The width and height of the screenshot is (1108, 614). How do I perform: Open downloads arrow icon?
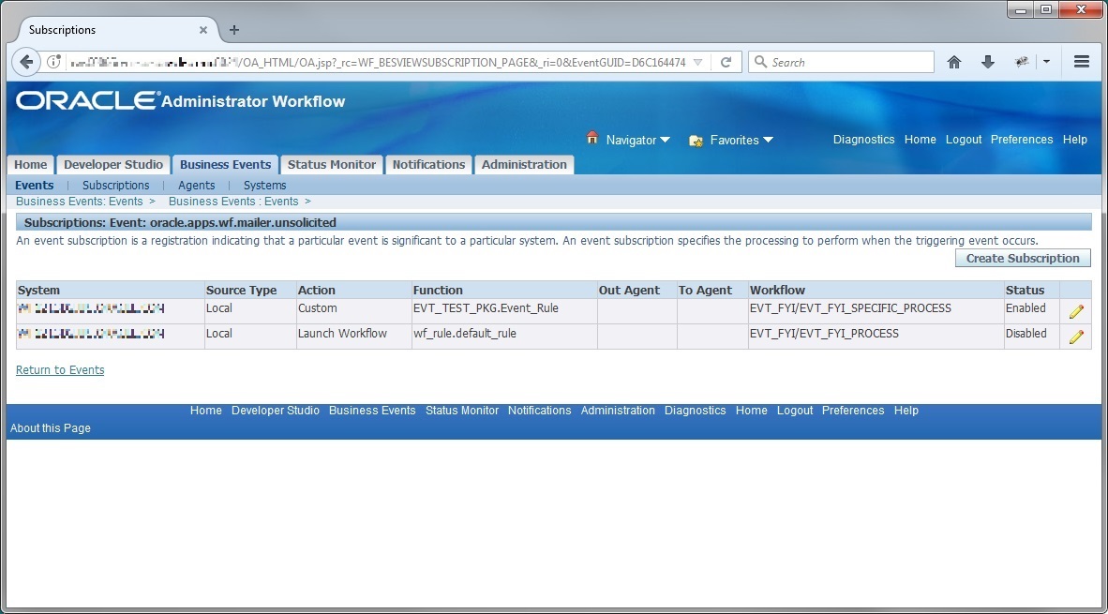pos(988,62)
